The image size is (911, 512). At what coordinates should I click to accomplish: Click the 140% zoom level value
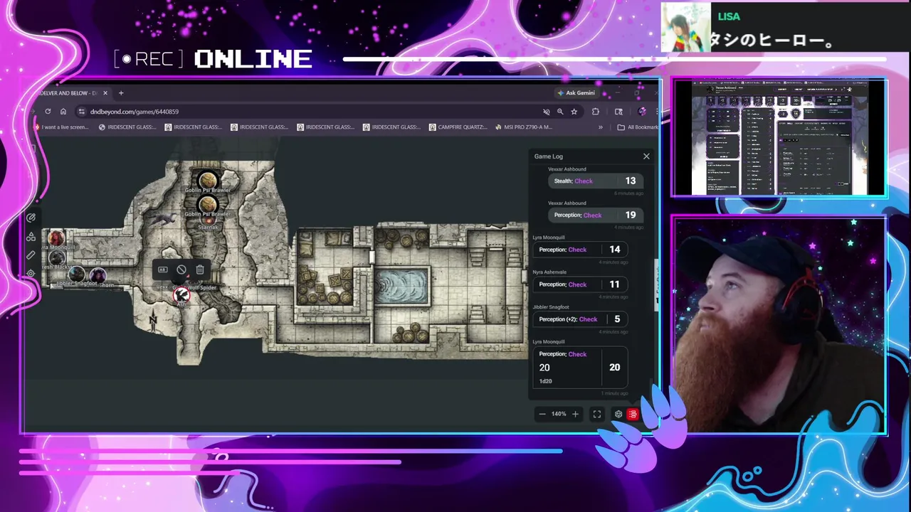(559, 414)
